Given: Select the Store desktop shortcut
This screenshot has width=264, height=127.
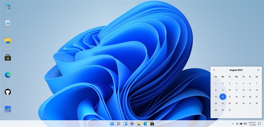Looking at the screenshot, I should click(8, 59).
